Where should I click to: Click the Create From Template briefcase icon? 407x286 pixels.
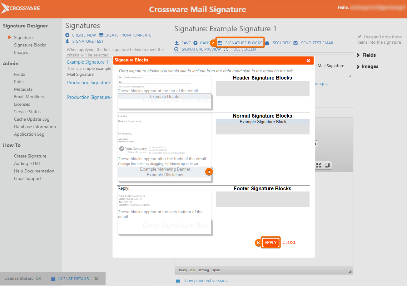click(x=101, y=35)
